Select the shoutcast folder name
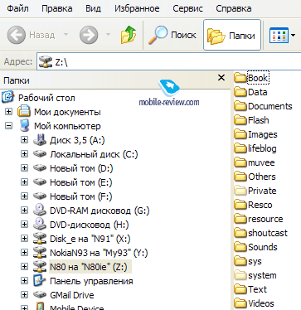Screen dimensions: 301x310 click(268, 233)
